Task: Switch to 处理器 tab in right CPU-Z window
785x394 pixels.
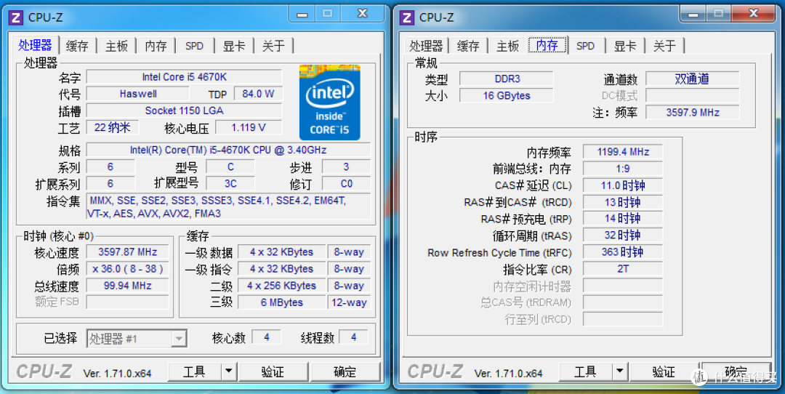Action: [x=426, y=46]
